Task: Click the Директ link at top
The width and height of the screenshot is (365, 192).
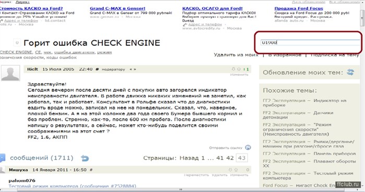Action: 22,2
